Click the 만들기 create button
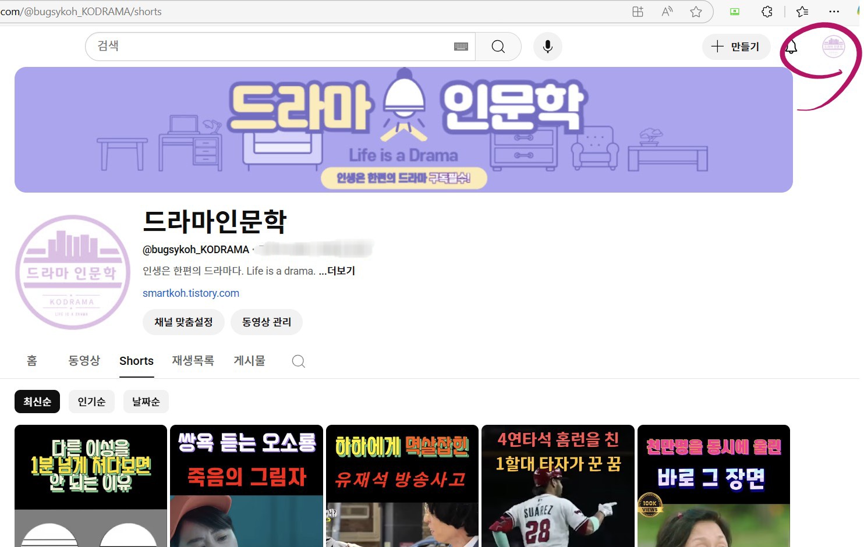Viewport: 864px width, 547px height. (x=736, y=47)
